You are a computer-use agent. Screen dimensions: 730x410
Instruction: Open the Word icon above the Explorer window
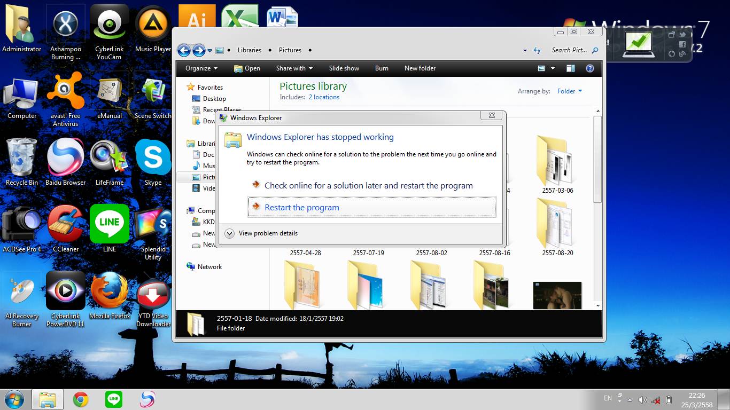[x=282, y=17]
